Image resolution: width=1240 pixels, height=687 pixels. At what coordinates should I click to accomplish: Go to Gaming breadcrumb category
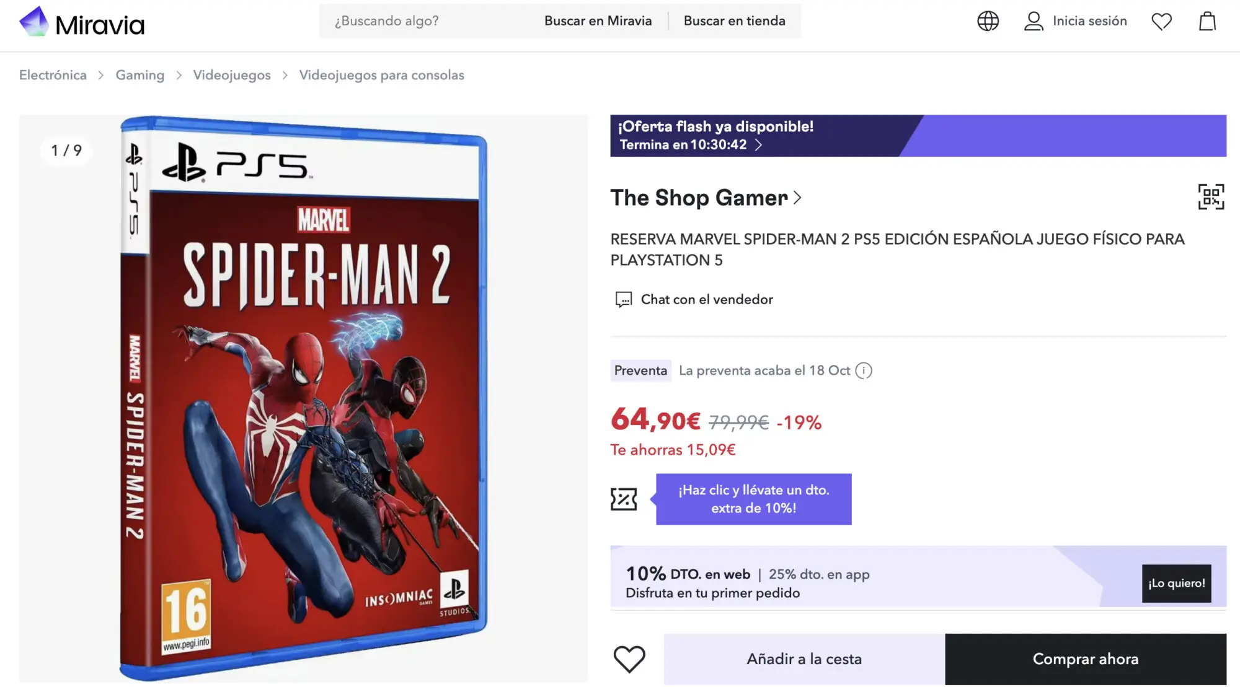click(140, 75)
